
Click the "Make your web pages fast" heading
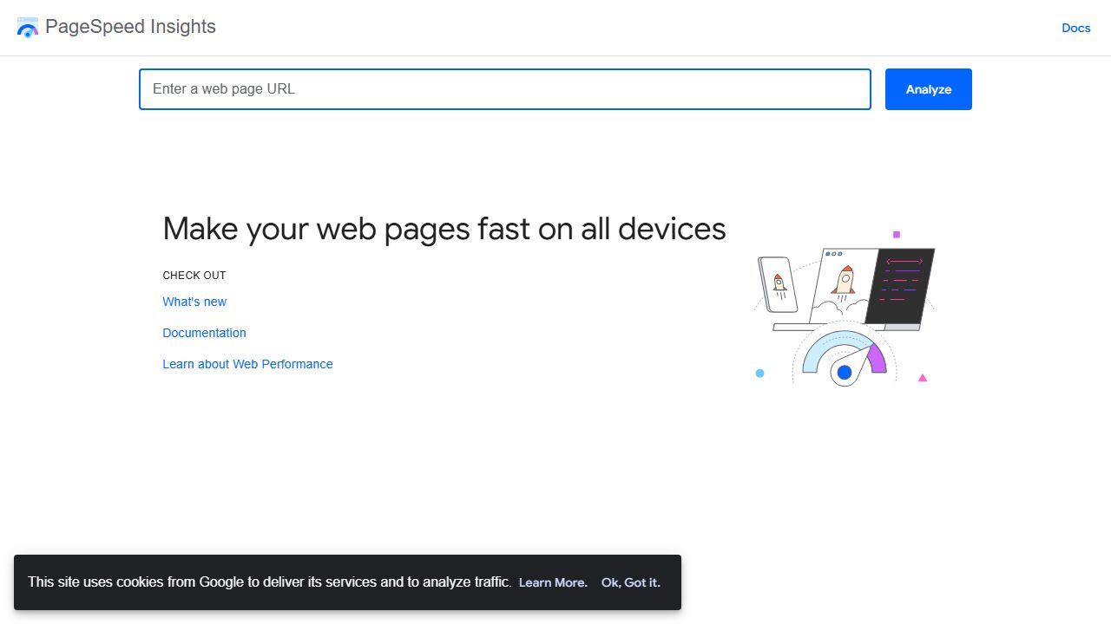tap(444, 228)
